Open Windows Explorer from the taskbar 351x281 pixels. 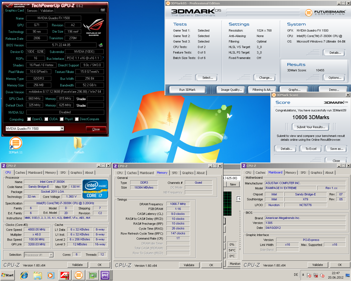pos(38,275)
